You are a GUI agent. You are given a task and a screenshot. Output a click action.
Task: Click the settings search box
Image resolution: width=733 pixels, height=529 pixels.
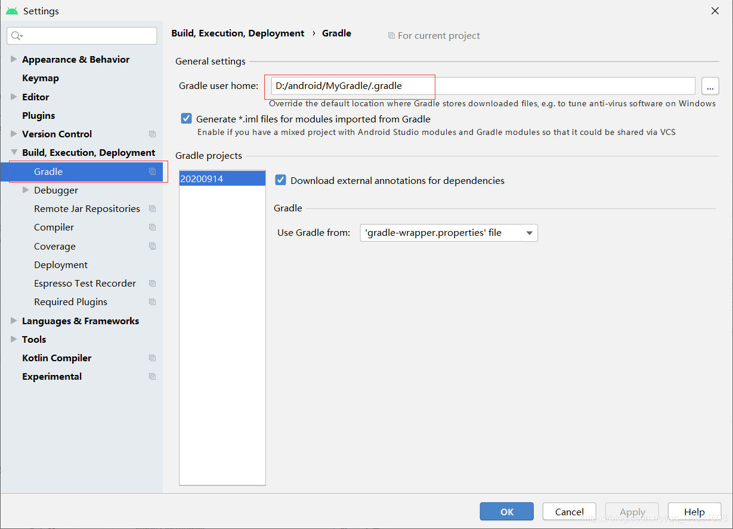pos(82,36)
